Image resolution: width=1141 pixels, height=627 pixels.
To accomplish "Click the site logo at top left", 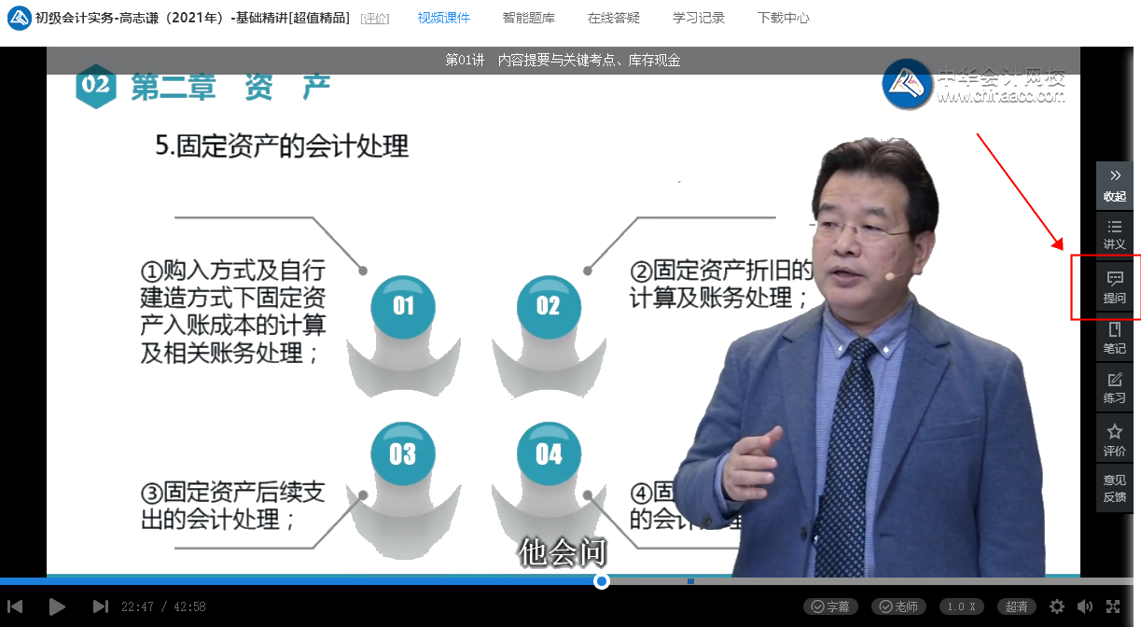I will tap(18, 18).
